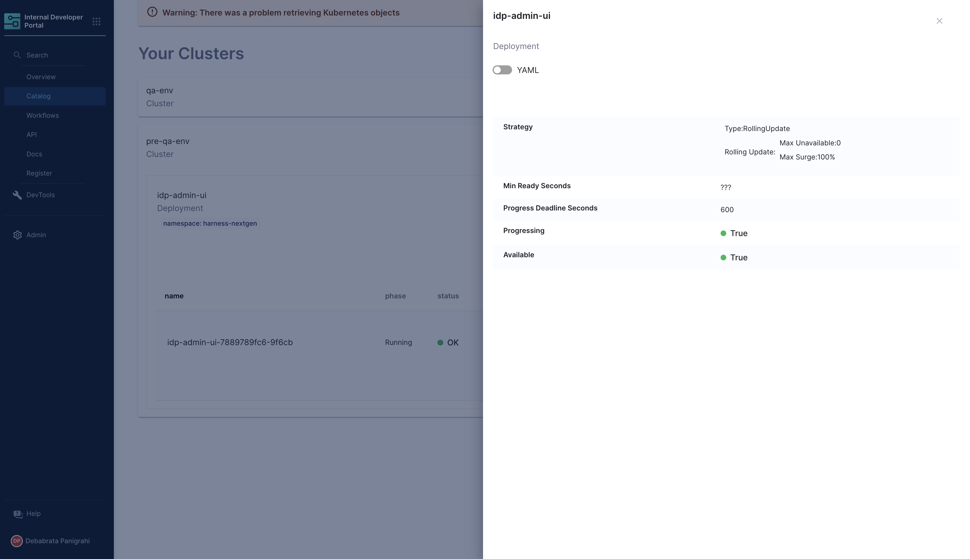Click the Internal Developer Portal logo icon
Image resolution: width=970 pixels, height=559 pixels.
12,21
